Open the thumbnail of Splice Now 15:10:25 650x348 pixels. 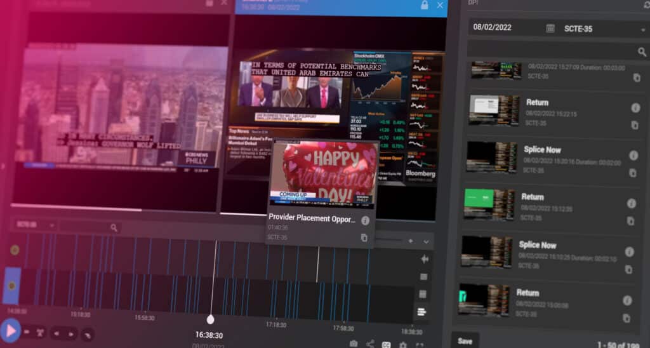(x=487, y=251)
